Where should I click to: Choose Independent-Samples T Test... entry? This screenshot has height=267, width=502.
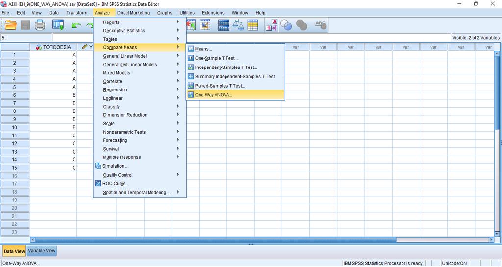235,67
